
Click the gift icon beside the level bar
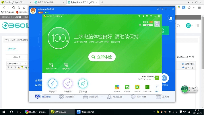click(140, 25)
